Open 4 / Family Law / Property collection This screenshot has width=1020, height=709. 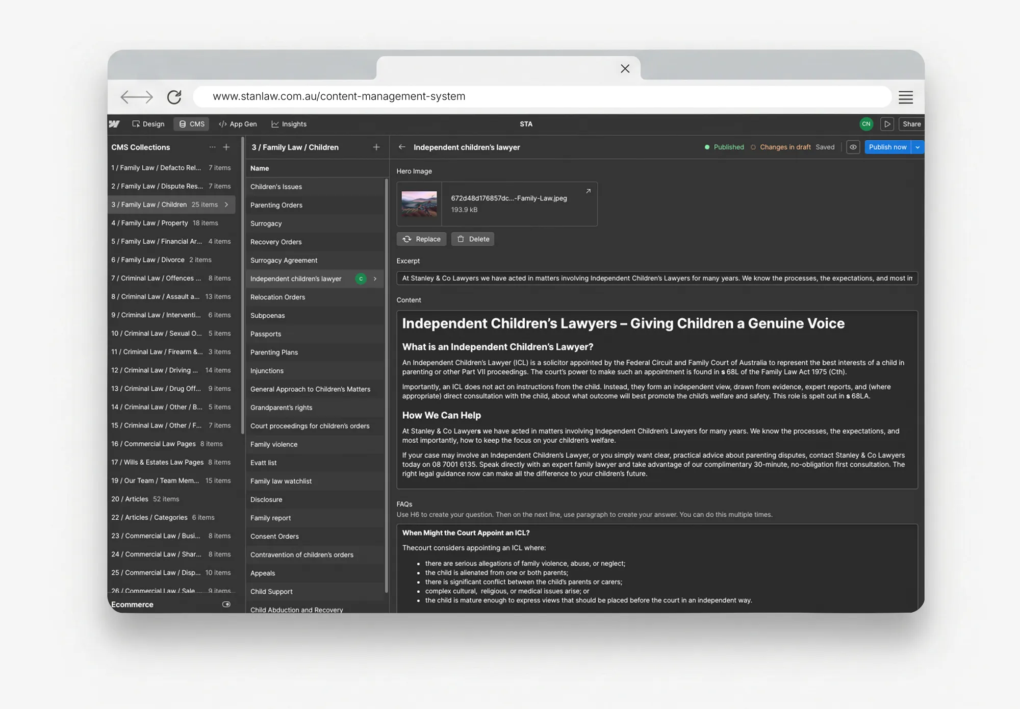coord(171,223)
